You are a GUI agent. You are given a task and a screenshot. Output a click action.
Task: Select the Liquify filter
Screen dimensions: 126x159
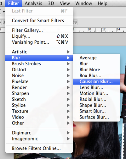point(39,36)
